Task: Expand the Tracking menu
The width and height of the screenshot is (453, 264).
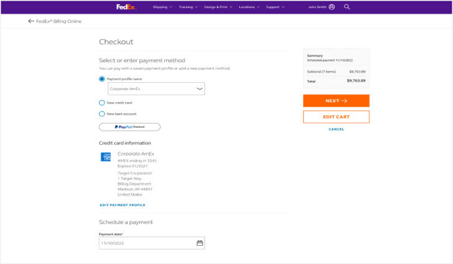Action: [188, 7]
